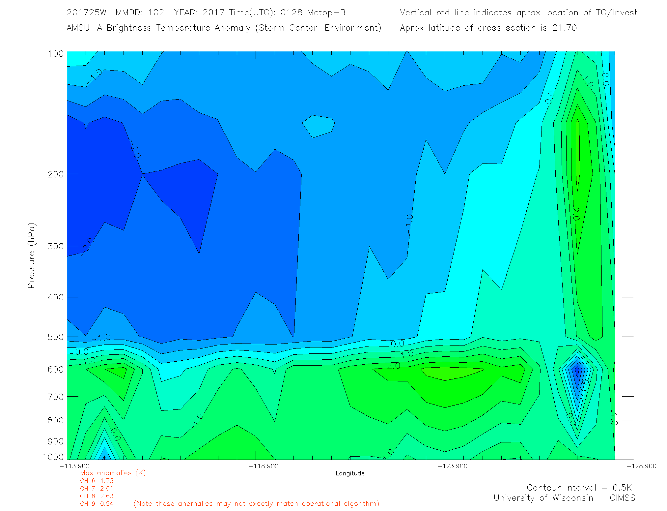Click the 1000 hPa pressure axis label

[53, 457]
